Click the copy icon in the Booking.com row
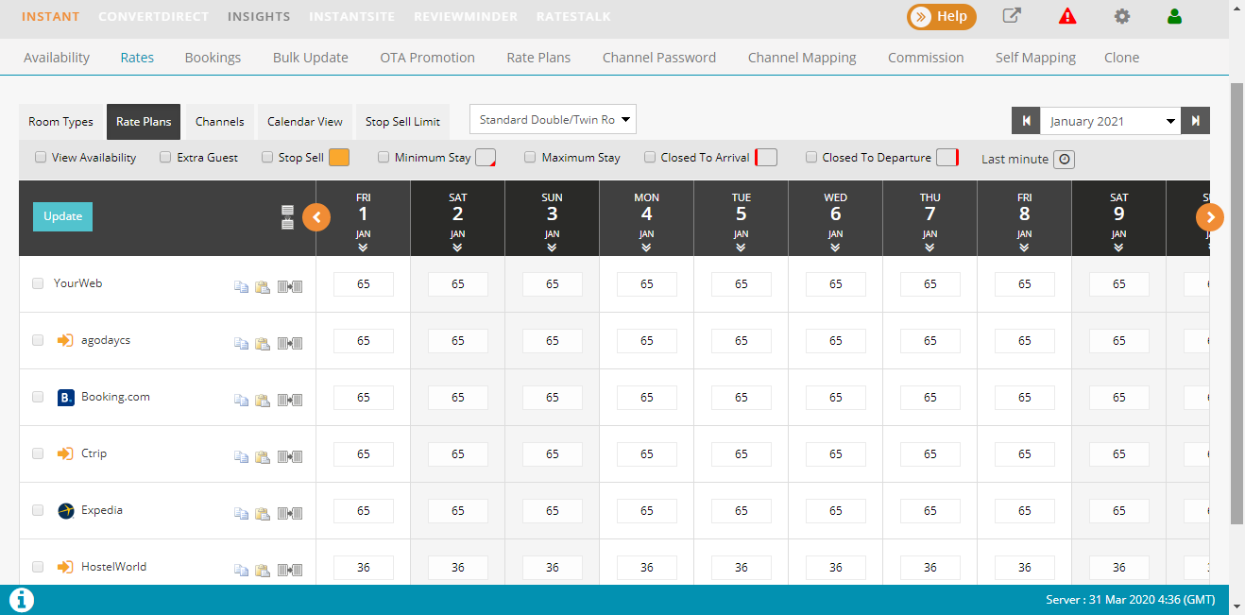 pyautogui.click(x=241, y=401)
